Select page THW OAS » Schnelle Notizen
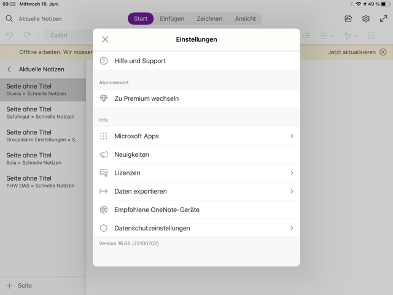Screen dimensions: 393x295 click(x=43, y=182)
